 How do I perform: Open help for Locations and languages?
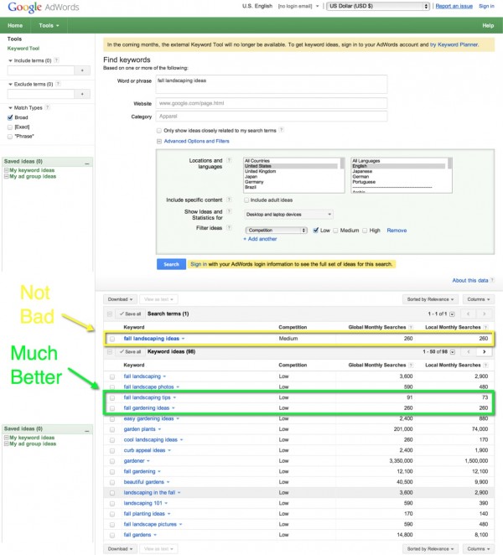coord(229,161)
